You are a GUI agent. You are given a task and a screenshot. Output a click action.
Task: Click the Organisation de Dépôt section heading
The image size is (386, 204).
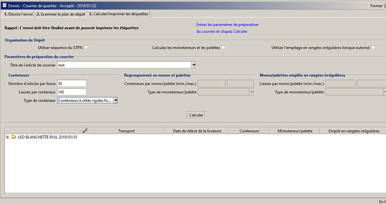point(25,40)
